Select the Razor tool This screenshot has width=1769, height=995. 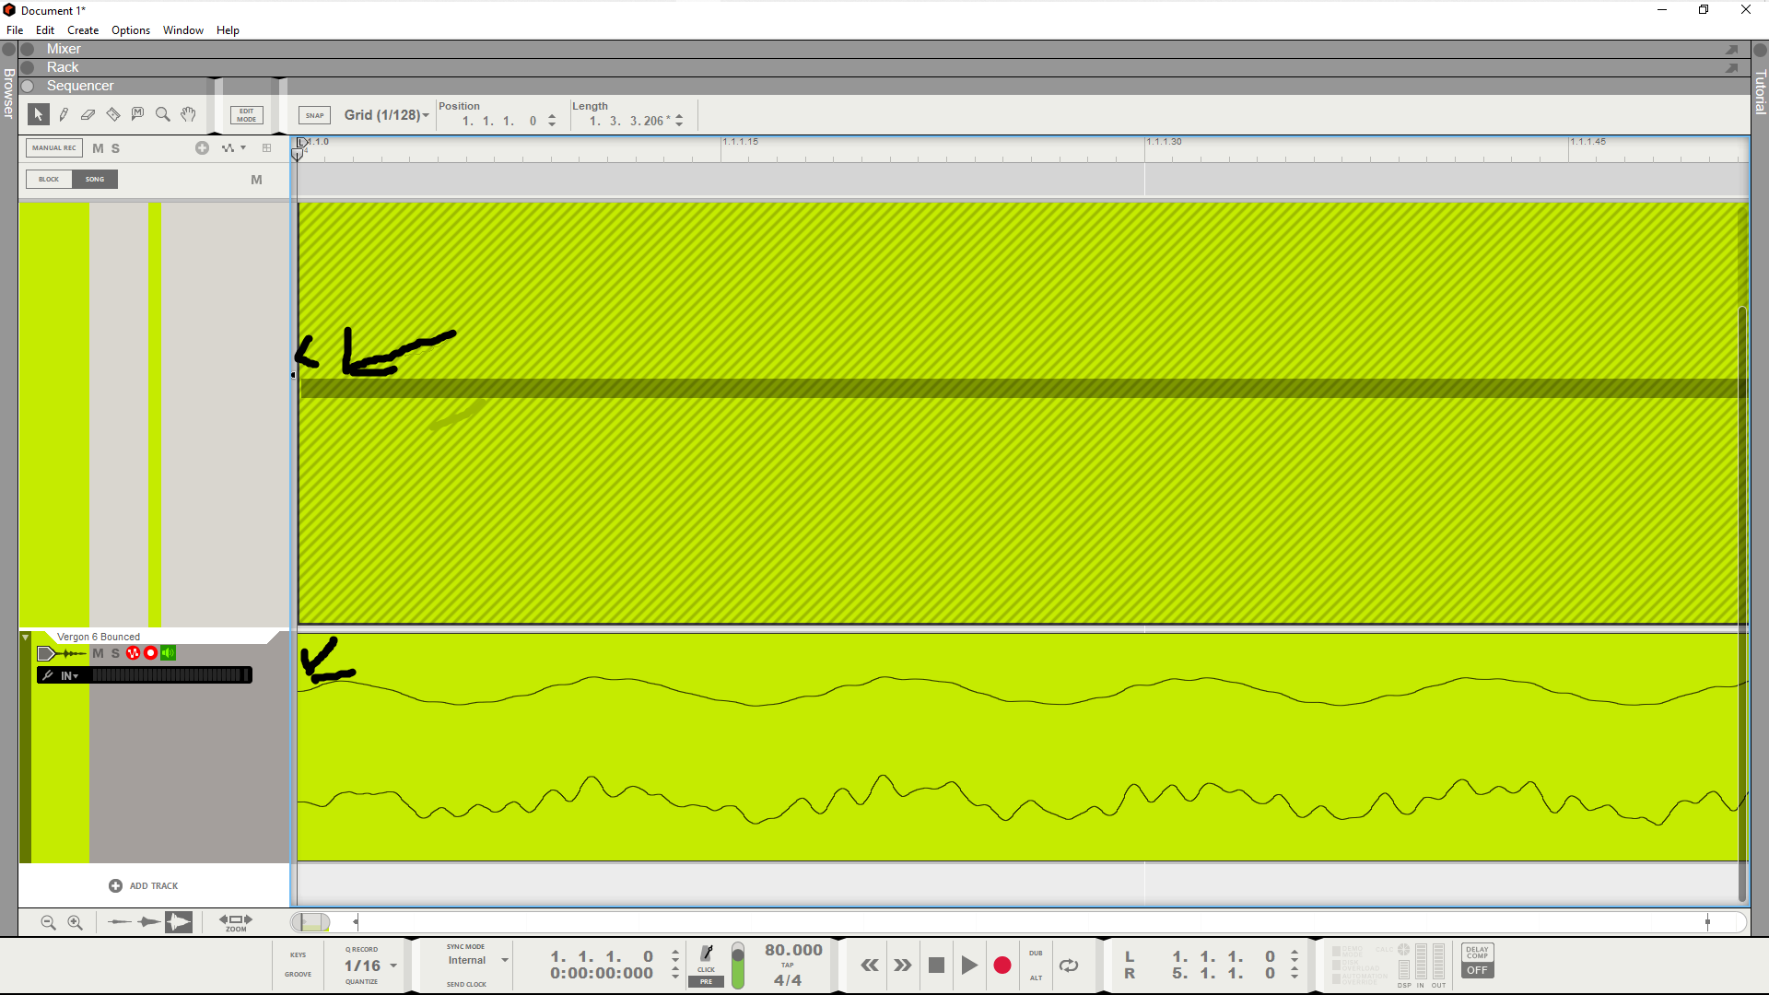click(x=113, y=114)
